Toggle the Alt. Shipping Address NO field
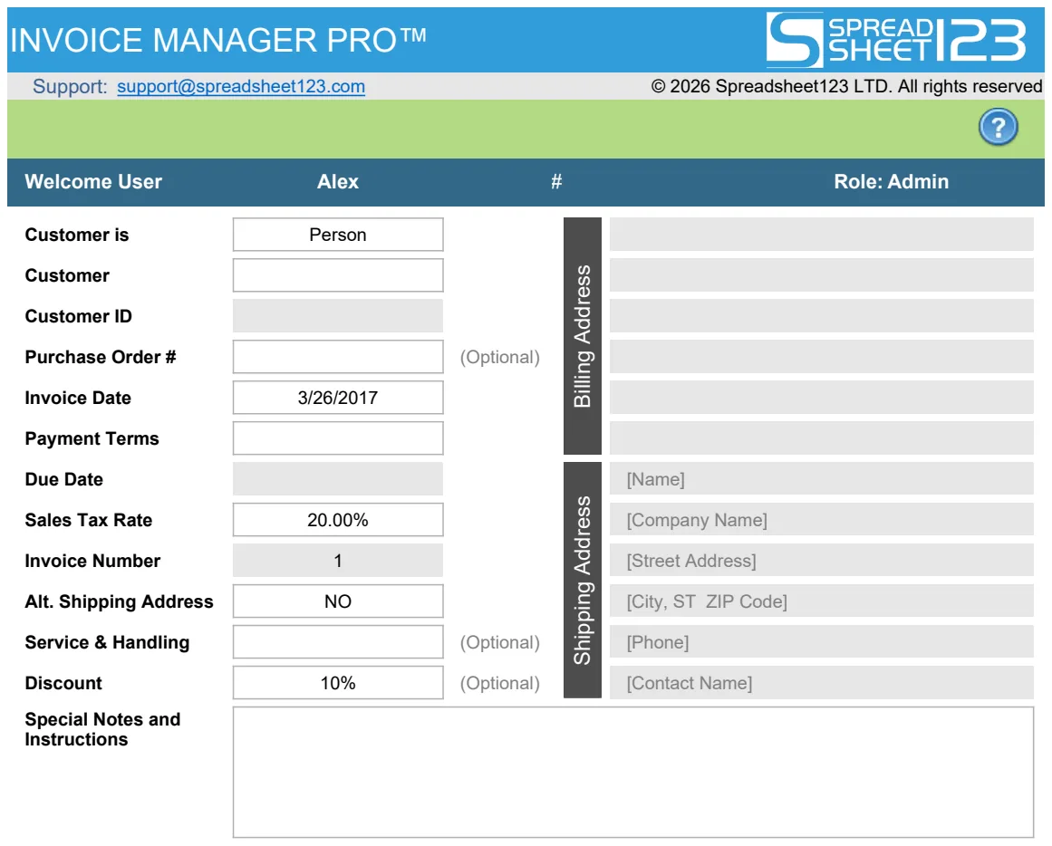This screenshot has height=846, width=1052. [x=338, y=601]
